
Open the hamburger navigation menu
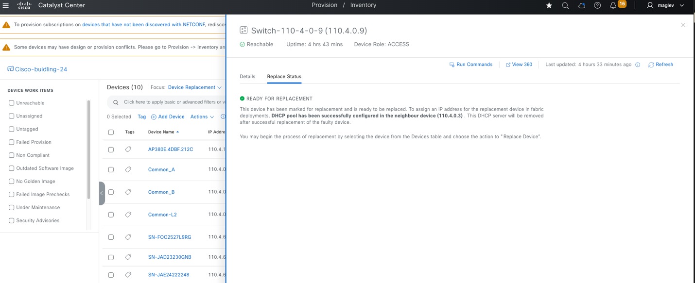tap(5, 6)
